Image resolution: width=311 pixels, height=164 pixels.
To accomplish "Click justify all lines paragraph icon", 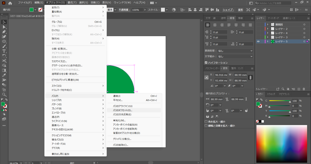I will (250, 25).
